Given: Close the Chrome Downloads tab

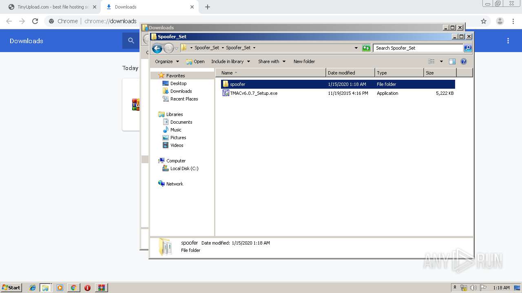Looking at the screenshot, I should (192, 7).
